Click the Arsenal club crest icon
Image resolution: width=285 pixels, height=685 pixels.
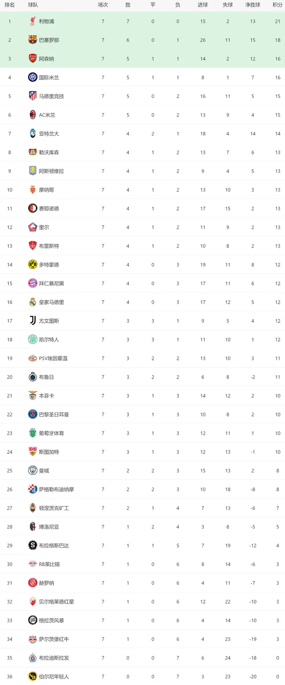pyautogui.click(x=33, y=58)
